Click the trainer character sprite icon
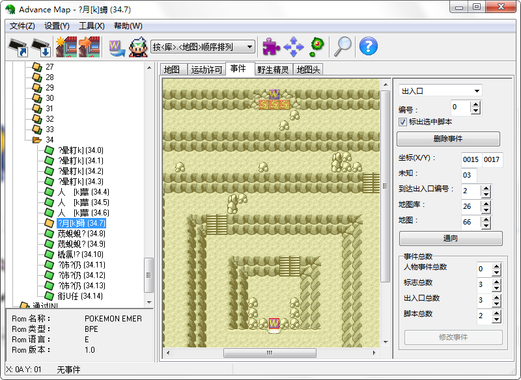Screen dimensions: 521x380 (138, 47)
